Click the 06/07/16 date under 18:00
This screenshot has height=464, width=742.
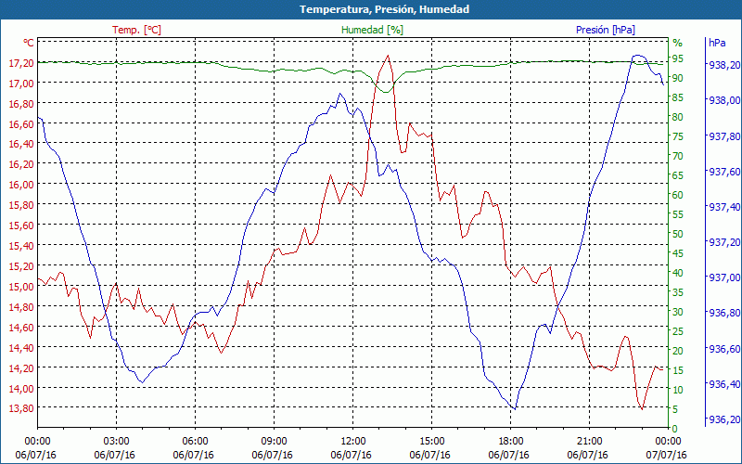(508, 455)
